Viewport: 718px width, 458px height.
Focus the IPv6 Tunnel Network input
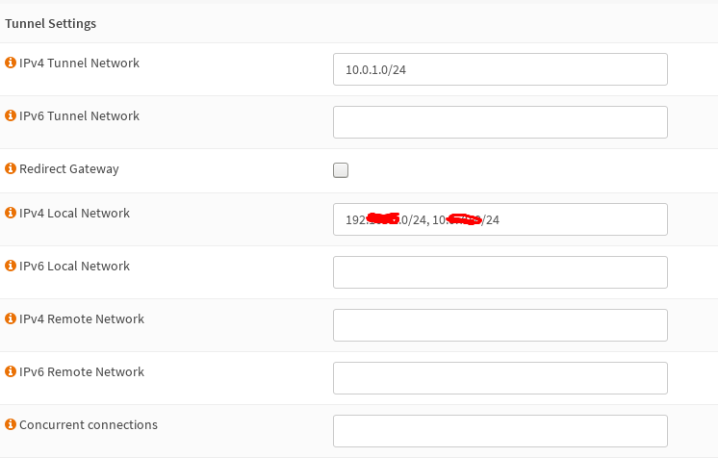500,122
